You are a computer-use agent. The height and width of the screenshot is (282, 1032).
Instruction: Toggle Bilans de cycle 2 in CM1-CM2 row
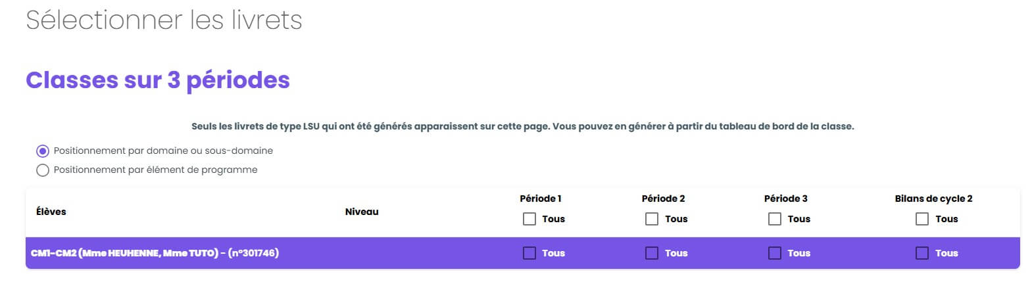[x=922, y=253]
